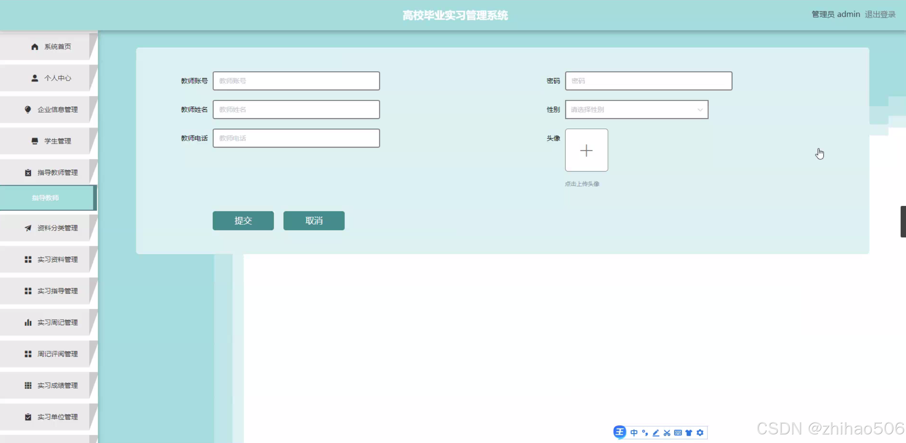
Task: Click inside the 教师账号 input field
Action: point(296,81)
